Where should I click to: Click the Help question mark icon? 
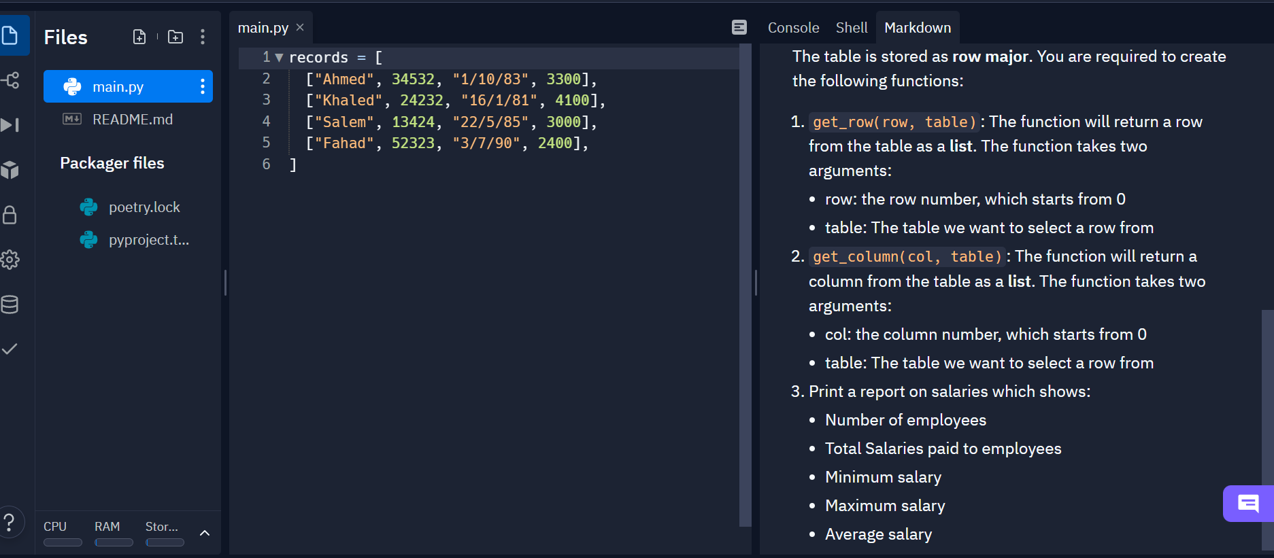10,523
